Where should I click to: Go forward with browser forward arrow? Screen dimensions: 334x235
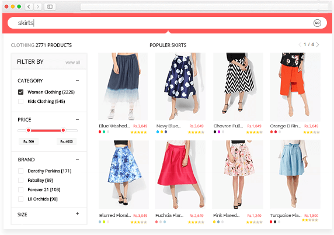point(38,6)
